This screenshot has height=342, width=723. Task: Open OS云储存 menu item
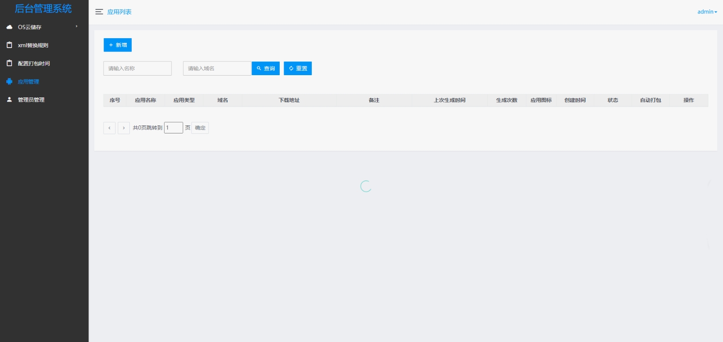click(44, 27)
